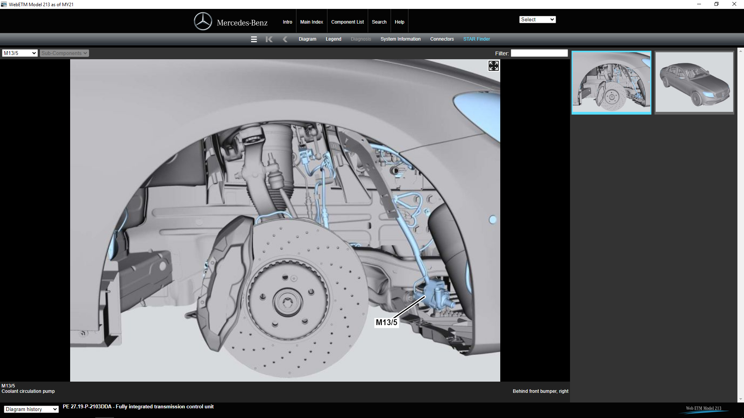The width and height of the screenshot is (744, 418).
Task: Open the M13/5 component dropdown
Action: point(20,53)
